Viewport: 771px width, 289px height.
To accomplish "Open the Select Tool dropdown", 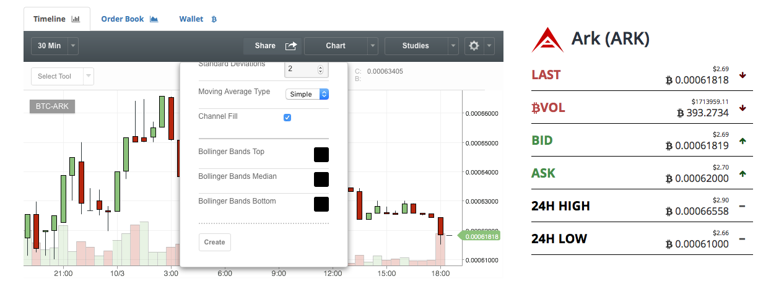I will (62, 76).
